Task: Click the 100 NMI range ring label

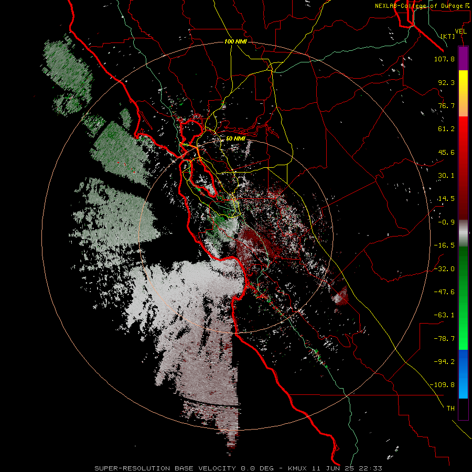Action: (235, 41)
